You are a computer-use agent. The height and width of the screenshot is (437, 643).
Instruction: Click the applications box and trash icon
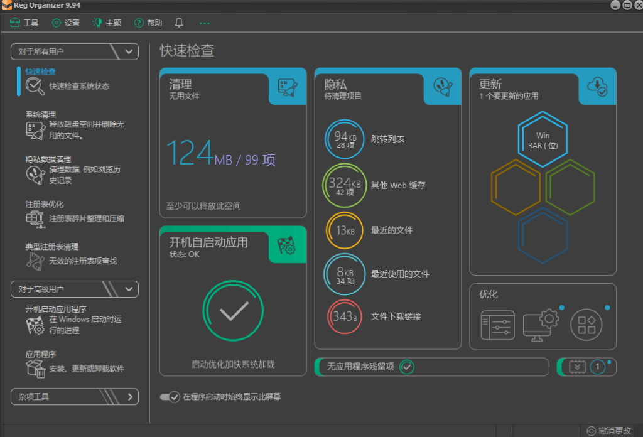point(36,369)
